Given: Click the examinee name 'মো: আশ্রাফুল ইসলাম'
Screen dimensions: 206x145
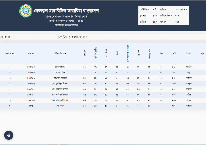Looking at the screenshot, I should [60, 89].
